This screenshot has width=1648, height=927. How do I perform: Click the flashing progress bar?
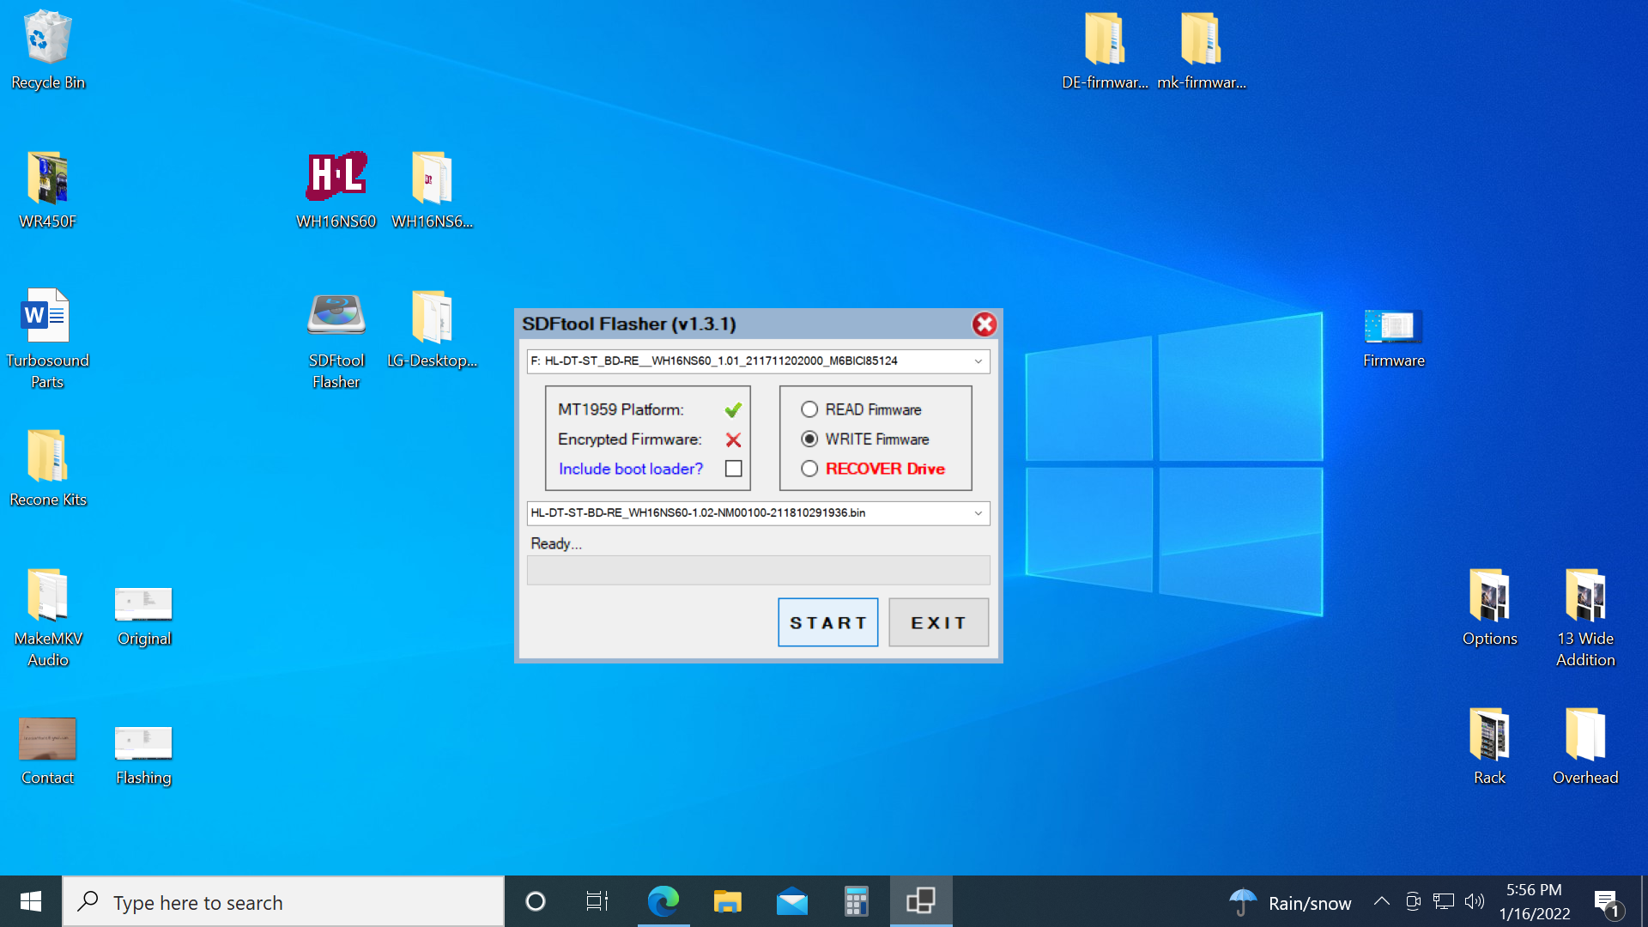click(x=758, y=570)
